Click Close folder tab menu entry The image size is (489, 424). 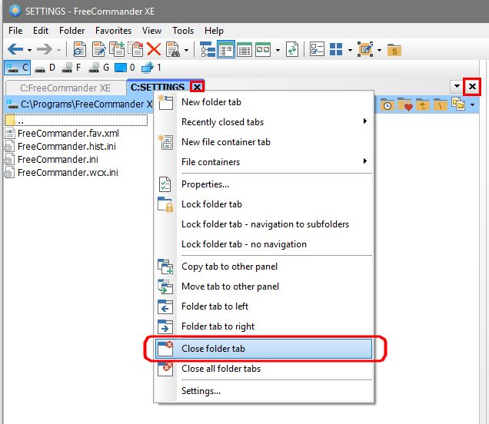pos(264,349)
